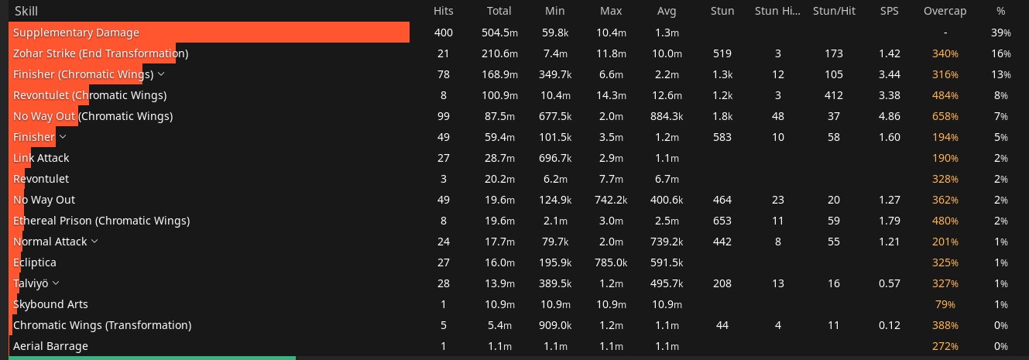Sort by Stun/Hit column header
Viewport: 1029px width, 360px height.
833,11
